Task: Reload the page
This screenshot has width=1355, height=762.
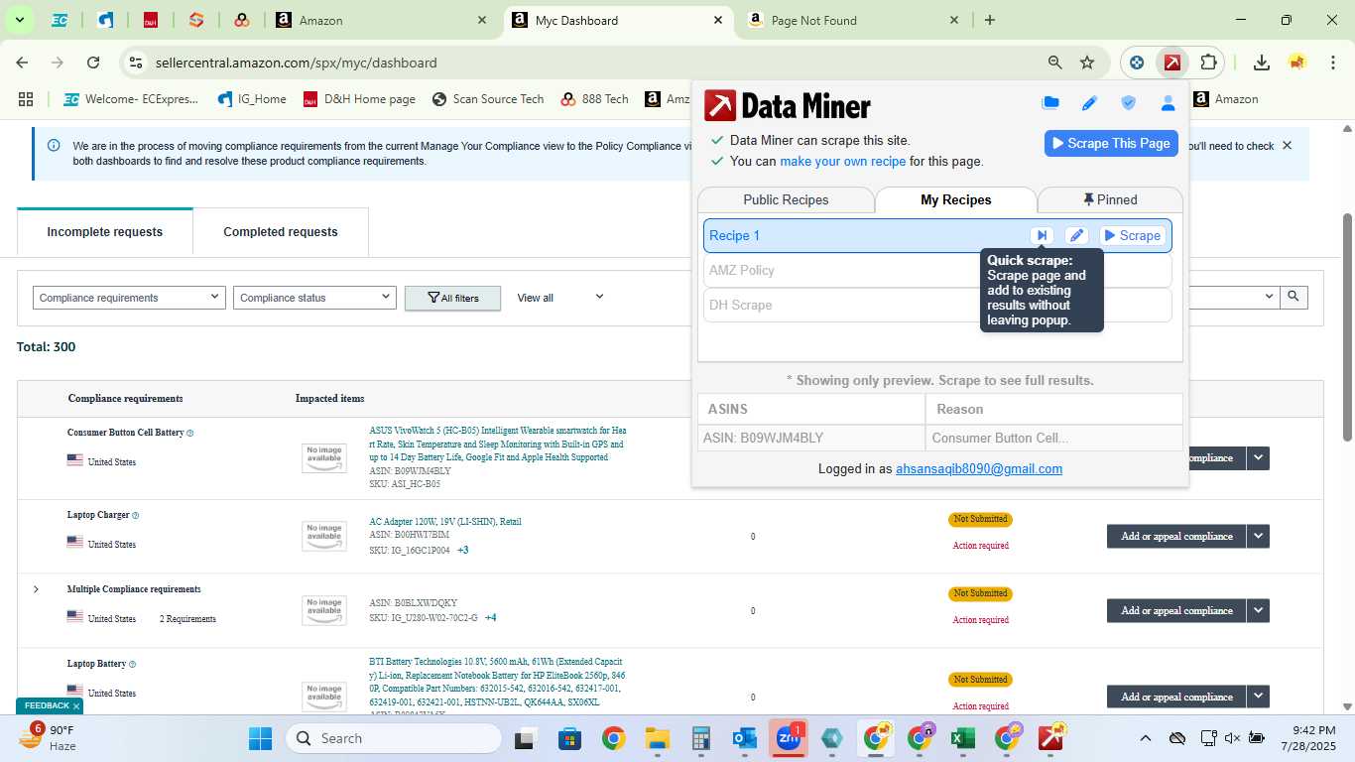Action: click(x=93, y=63)
